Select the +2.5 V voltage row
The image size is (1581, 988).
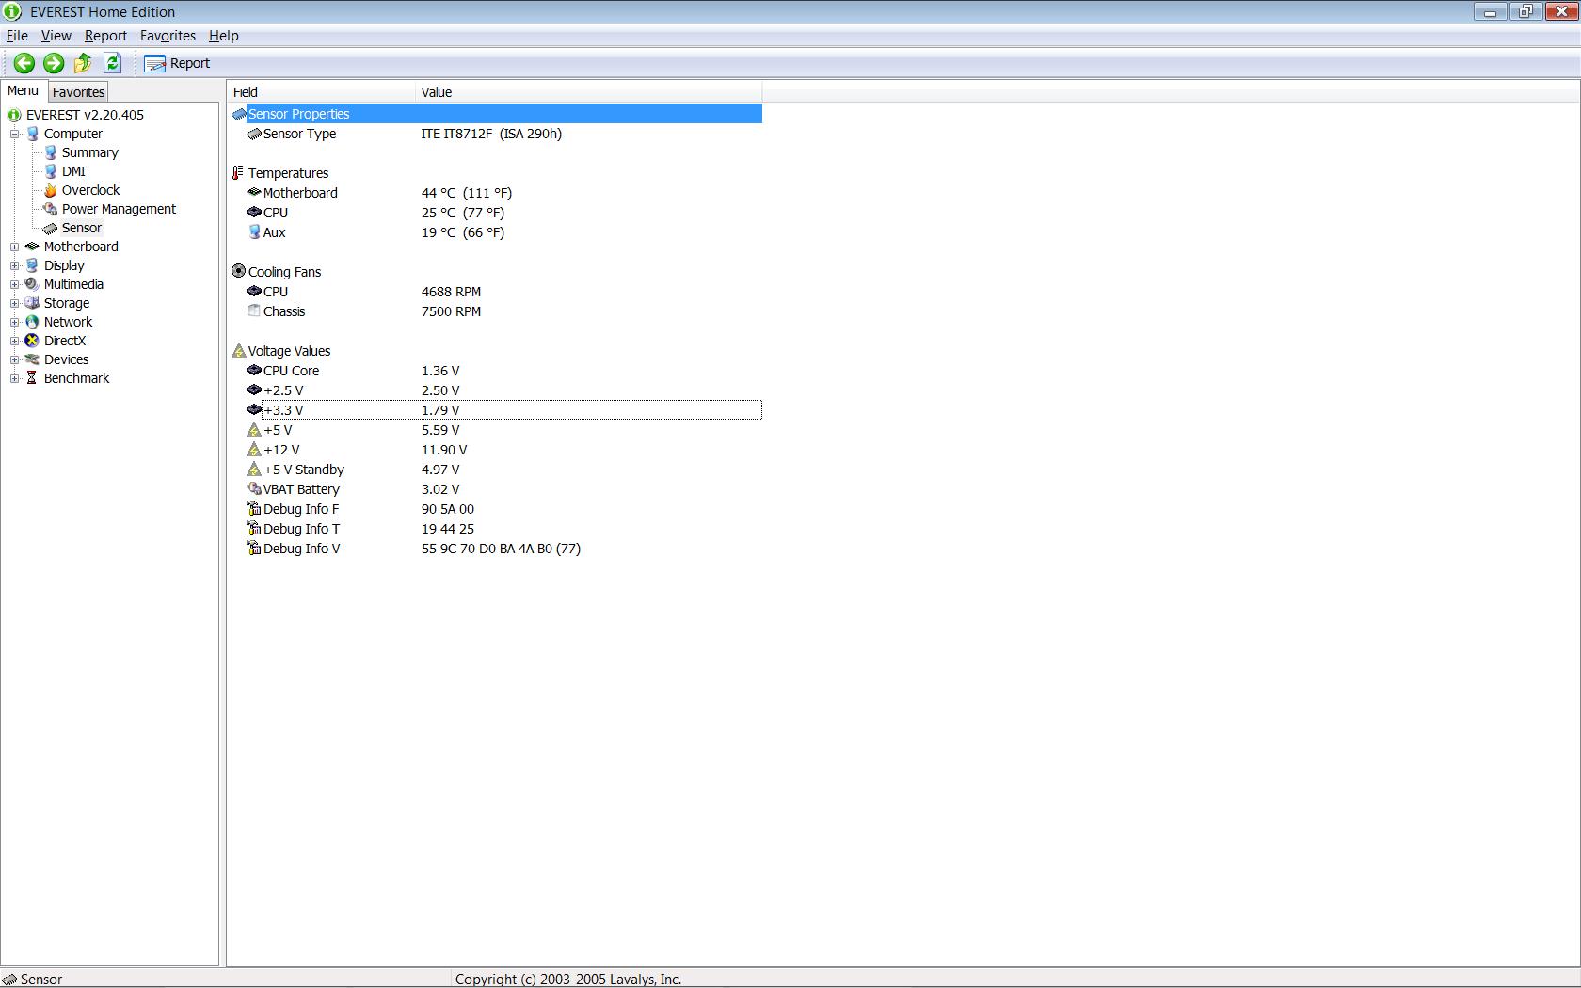click(x=496, y=390)
